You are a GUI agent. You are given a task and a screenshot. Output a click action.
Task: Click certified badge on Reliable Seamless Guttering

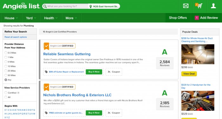point(59,46)
